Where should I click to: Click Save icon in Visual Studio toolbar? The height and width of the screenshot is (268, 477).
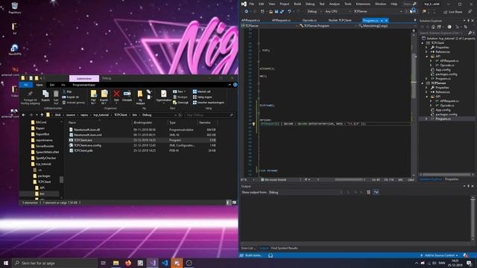tap(277, 12)
